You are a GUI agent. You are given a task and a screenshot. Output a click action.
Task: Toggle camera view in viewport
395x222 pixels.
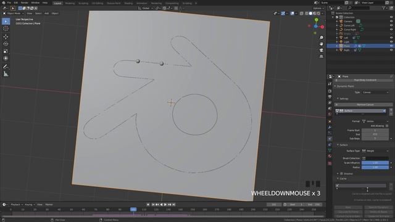(x=321, y=51)
